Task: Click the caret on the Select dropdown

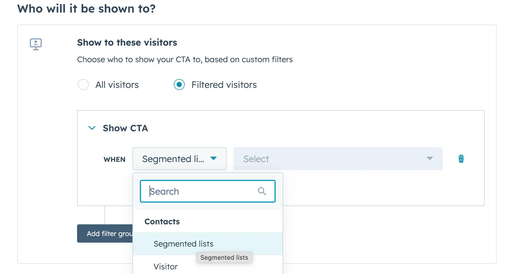Action: (430, 159)
